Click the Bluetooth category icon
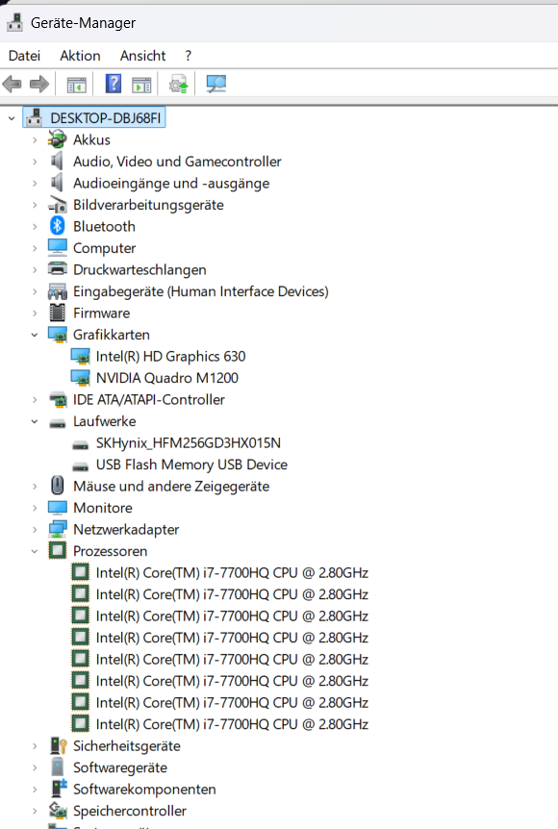The height and width of the screenshot is (829, 558). click(57, 226)
